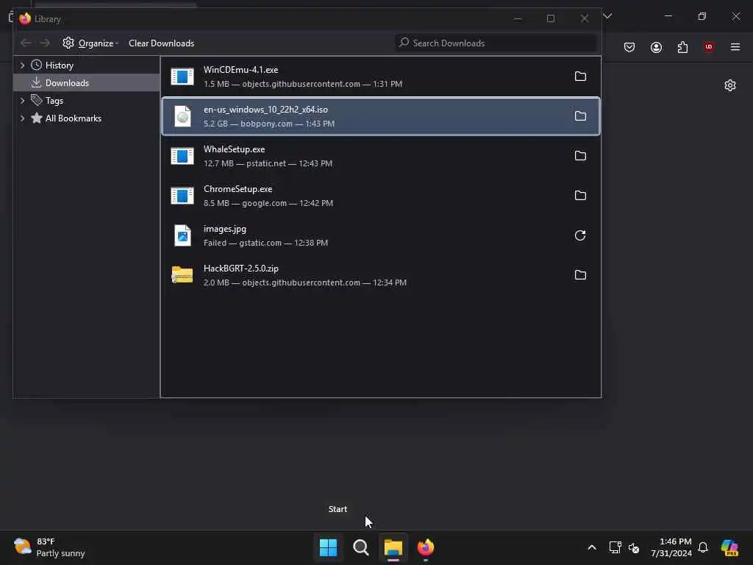This screenshot has width=753, height=565.
Task: Open muted volume icon in system tray
Action: click(x=634, y=547)
